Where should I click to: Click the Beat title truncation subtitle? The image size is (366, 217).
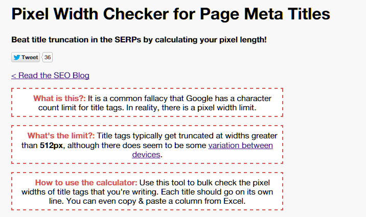coord(139,40)
